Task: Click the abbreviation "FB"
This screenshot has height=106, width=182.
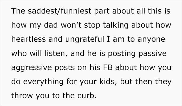Action: 108,67
